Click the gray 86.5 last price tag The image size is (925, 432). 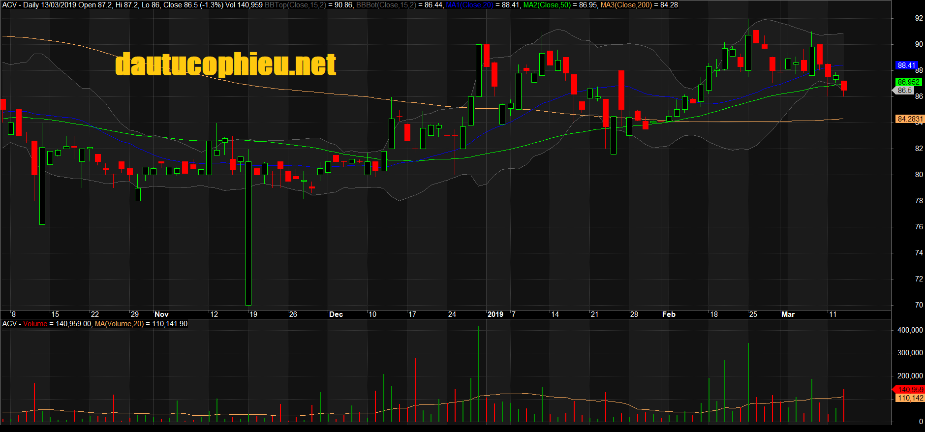click(904, 91)
